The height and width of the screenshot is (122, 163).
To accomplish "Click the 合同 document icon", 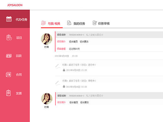I will pos(8,74).
